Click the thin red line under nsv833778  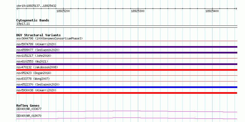pyautogui.click(x=127, y=81)
